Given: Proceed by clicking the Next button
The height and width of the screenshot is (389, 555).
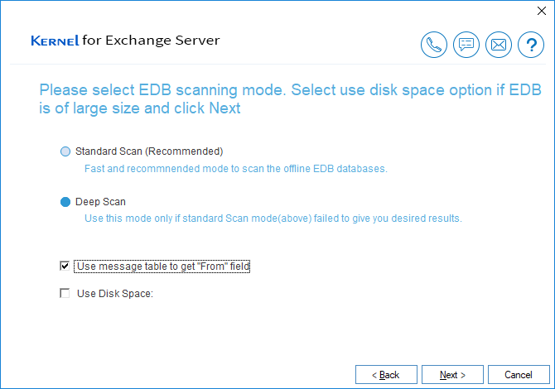Looking at the screenshot, I should 452,374.
